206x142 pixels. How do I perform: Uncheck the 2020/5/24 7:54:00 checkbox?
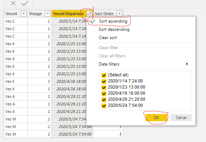pyautogui.click(x=104, y=106)
